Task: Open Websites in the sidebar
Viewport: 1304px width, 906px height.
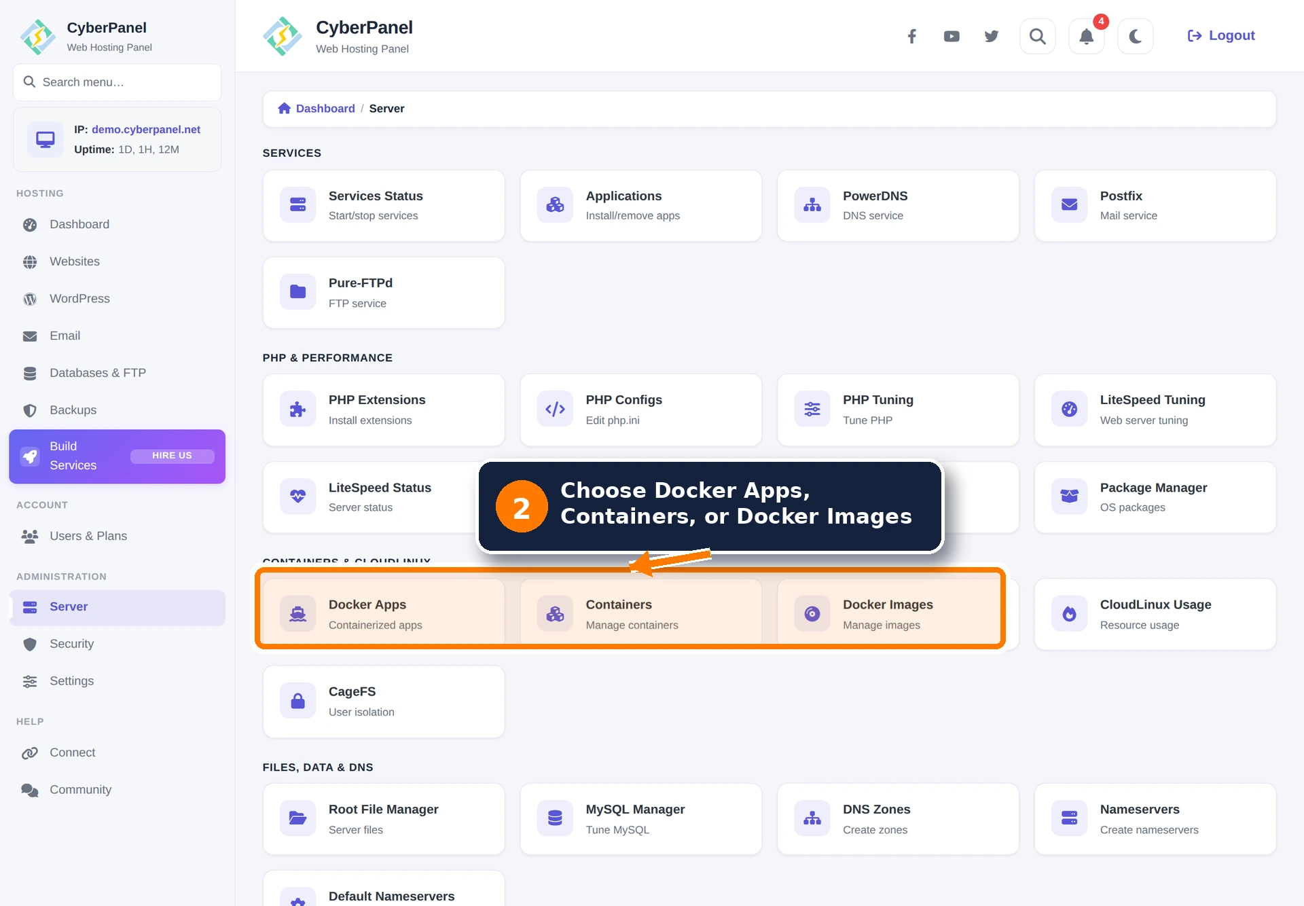Action: (117, 261)
